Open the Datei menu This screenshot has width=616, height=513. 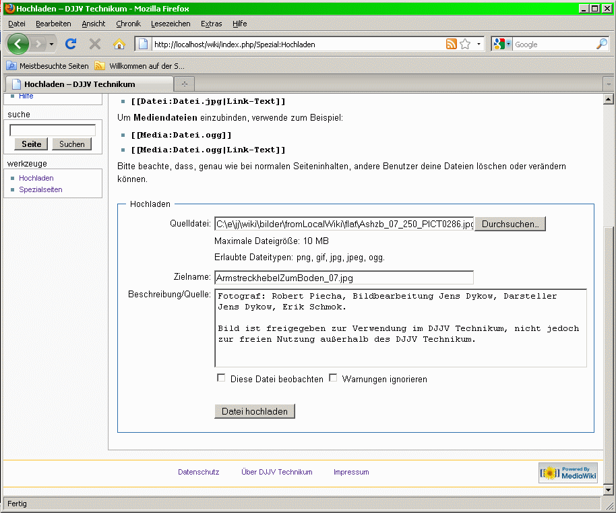16,24
